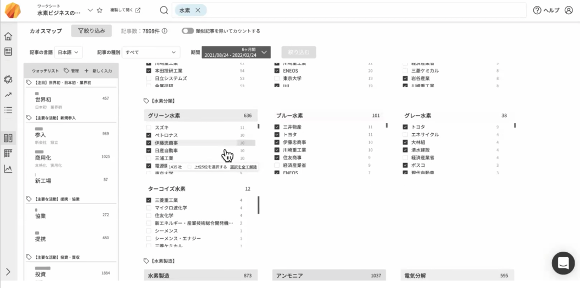Screen dimensions: 580x288
Task: Select the chaos map columns sidebar icon
Action: pyautogui.click(x=8, y=138)
